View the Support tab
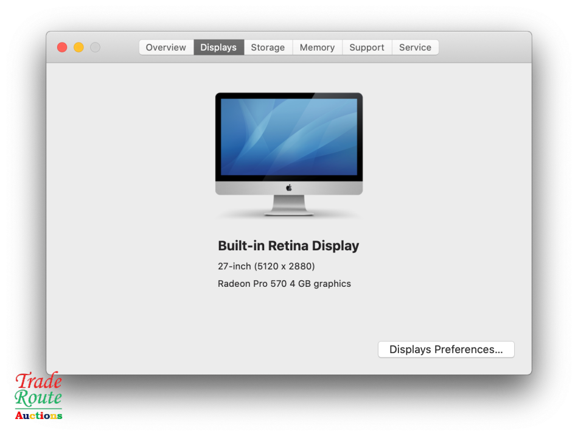 pos(366,47)
